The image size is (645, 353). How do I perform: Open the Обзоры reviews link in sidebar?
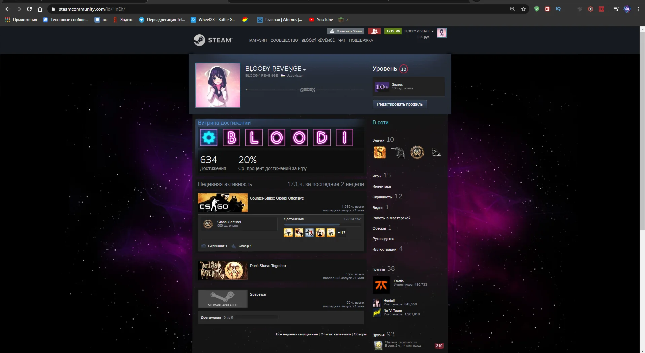379,228
